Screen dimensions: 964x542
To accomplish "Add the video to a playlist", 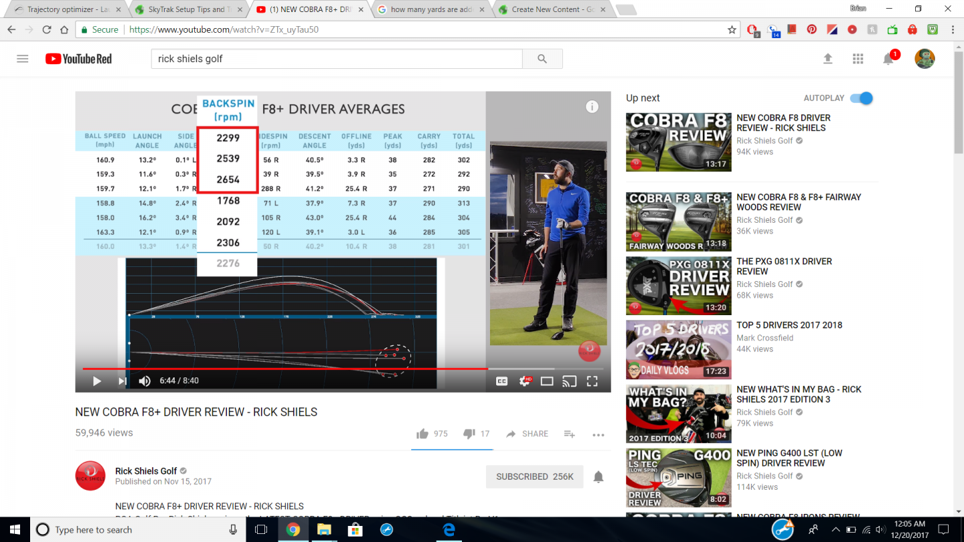I will [x=569, y=434].
